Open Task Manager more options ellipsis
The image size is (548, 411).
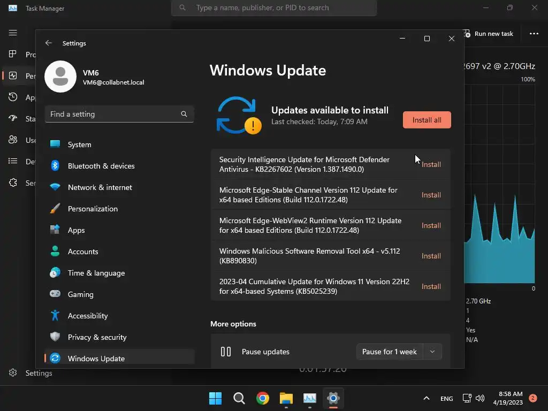click(x=534, y=34)
